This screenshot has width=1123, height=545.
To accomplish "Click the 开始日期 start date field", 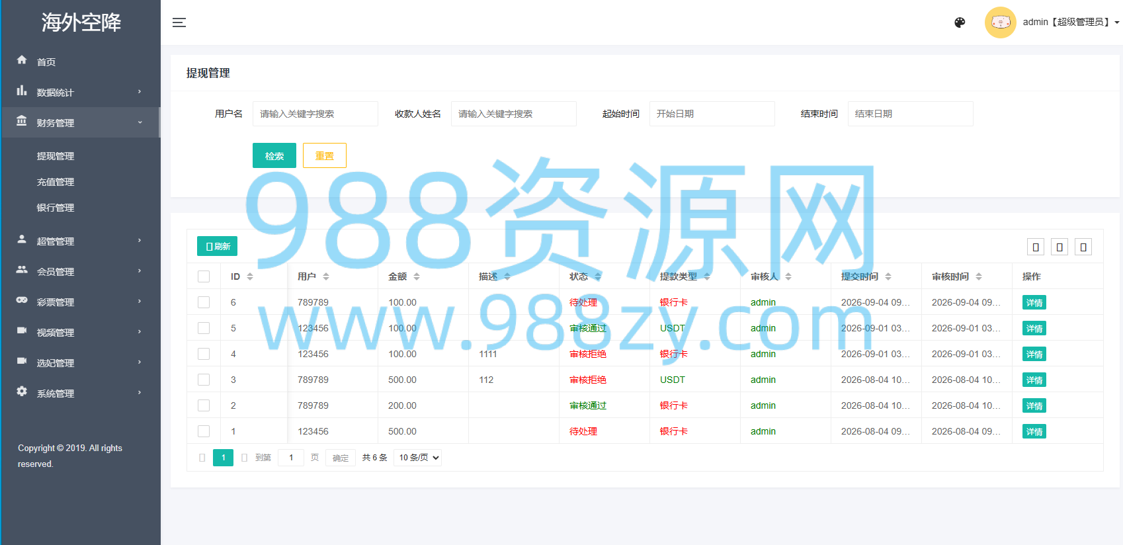I will (x=712, y=114).
